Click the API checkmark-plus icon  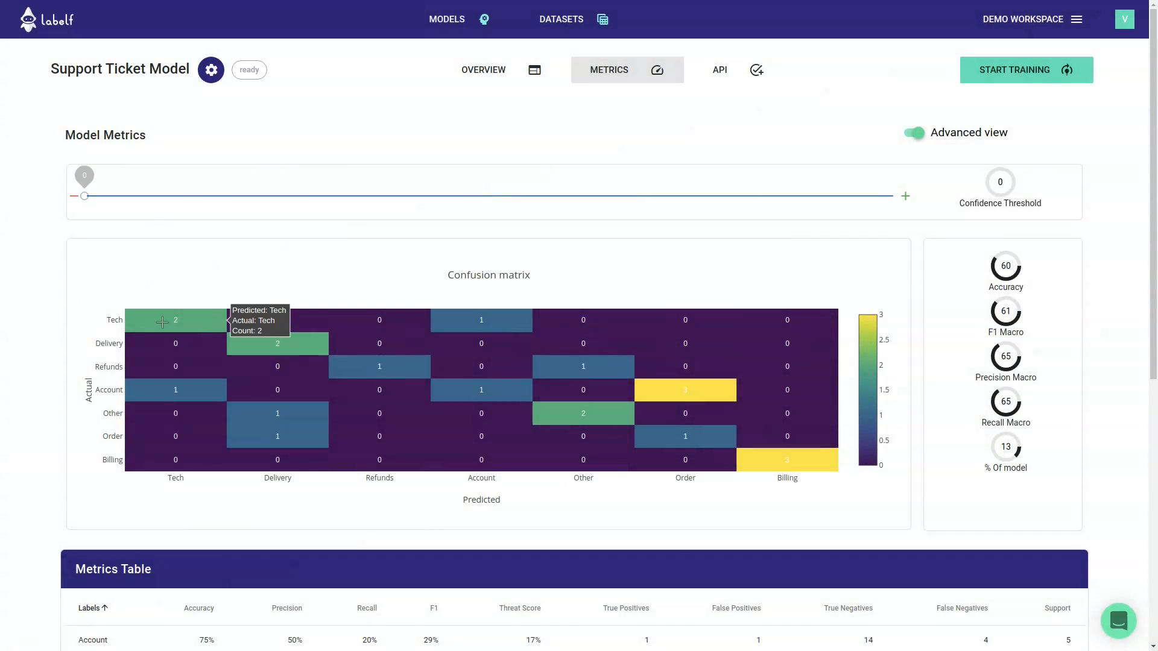coord(756,70)
